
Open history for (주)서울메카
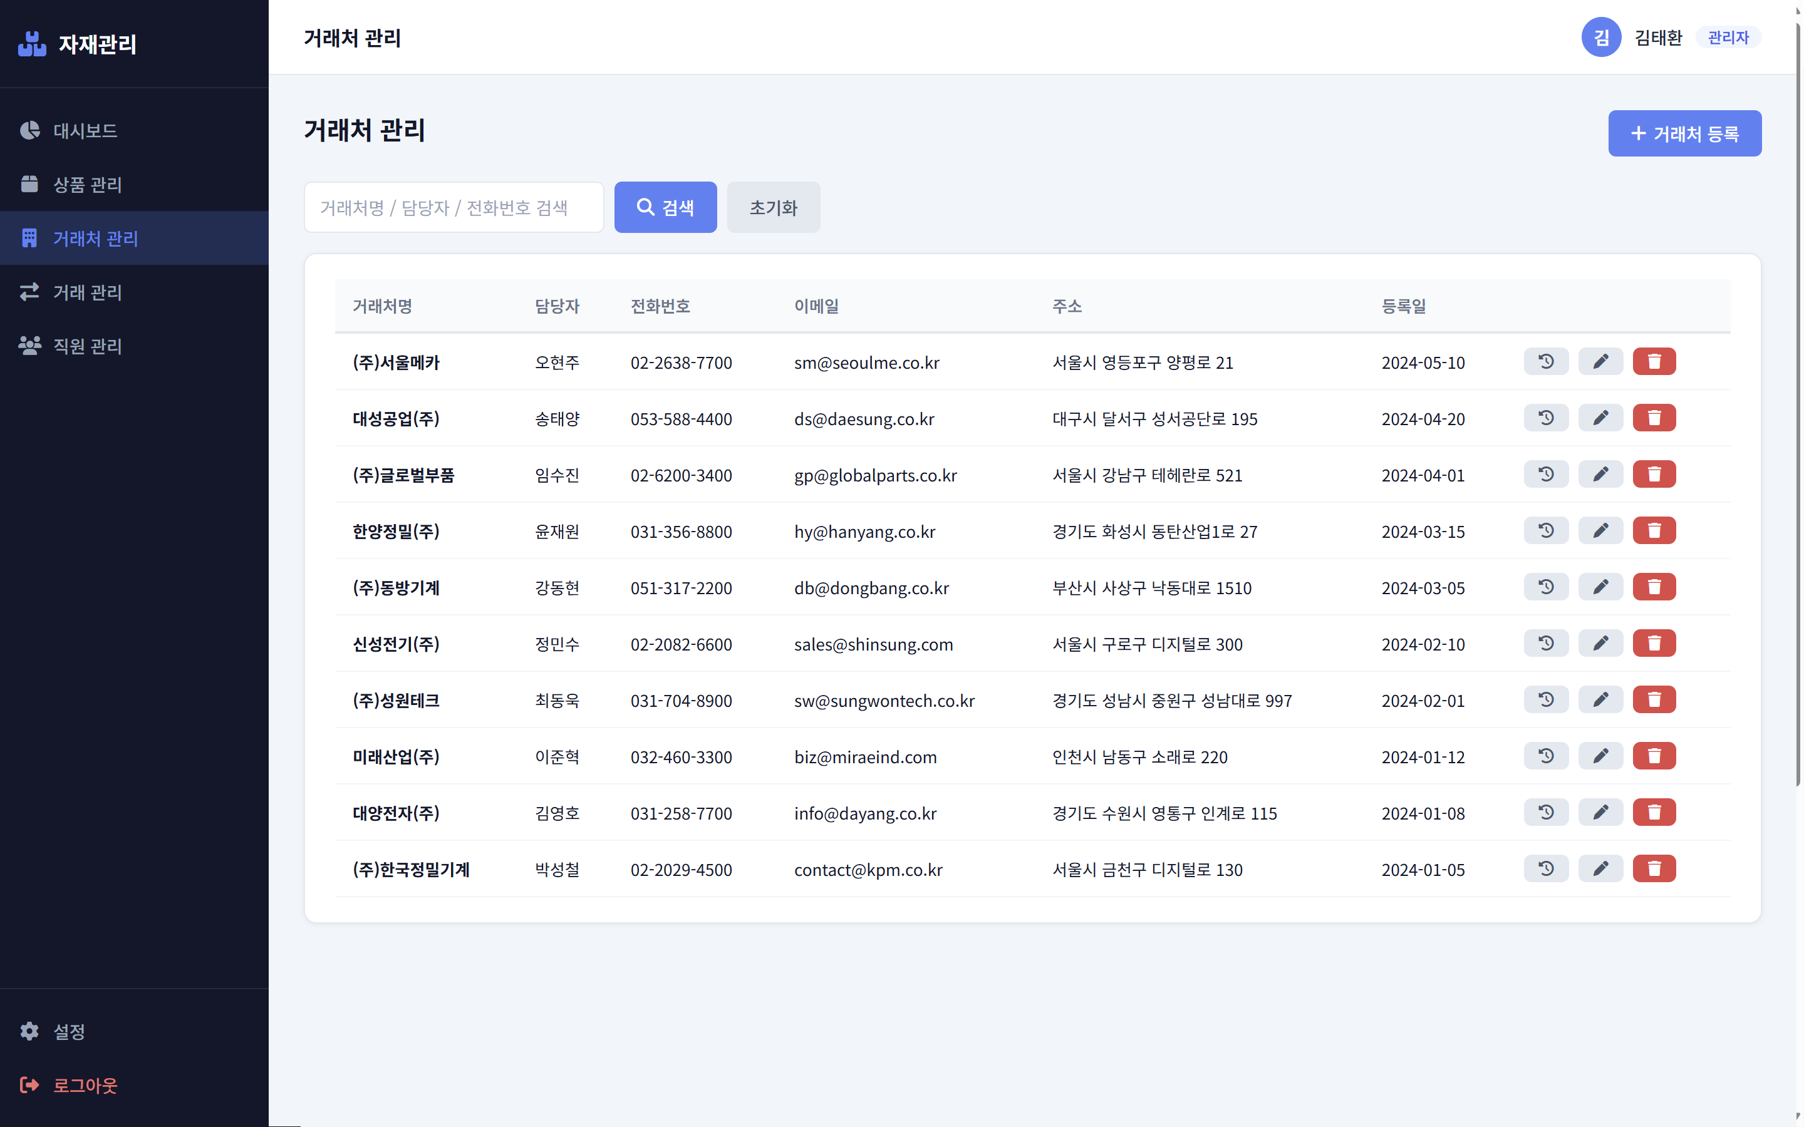(x=1546, y=361)
